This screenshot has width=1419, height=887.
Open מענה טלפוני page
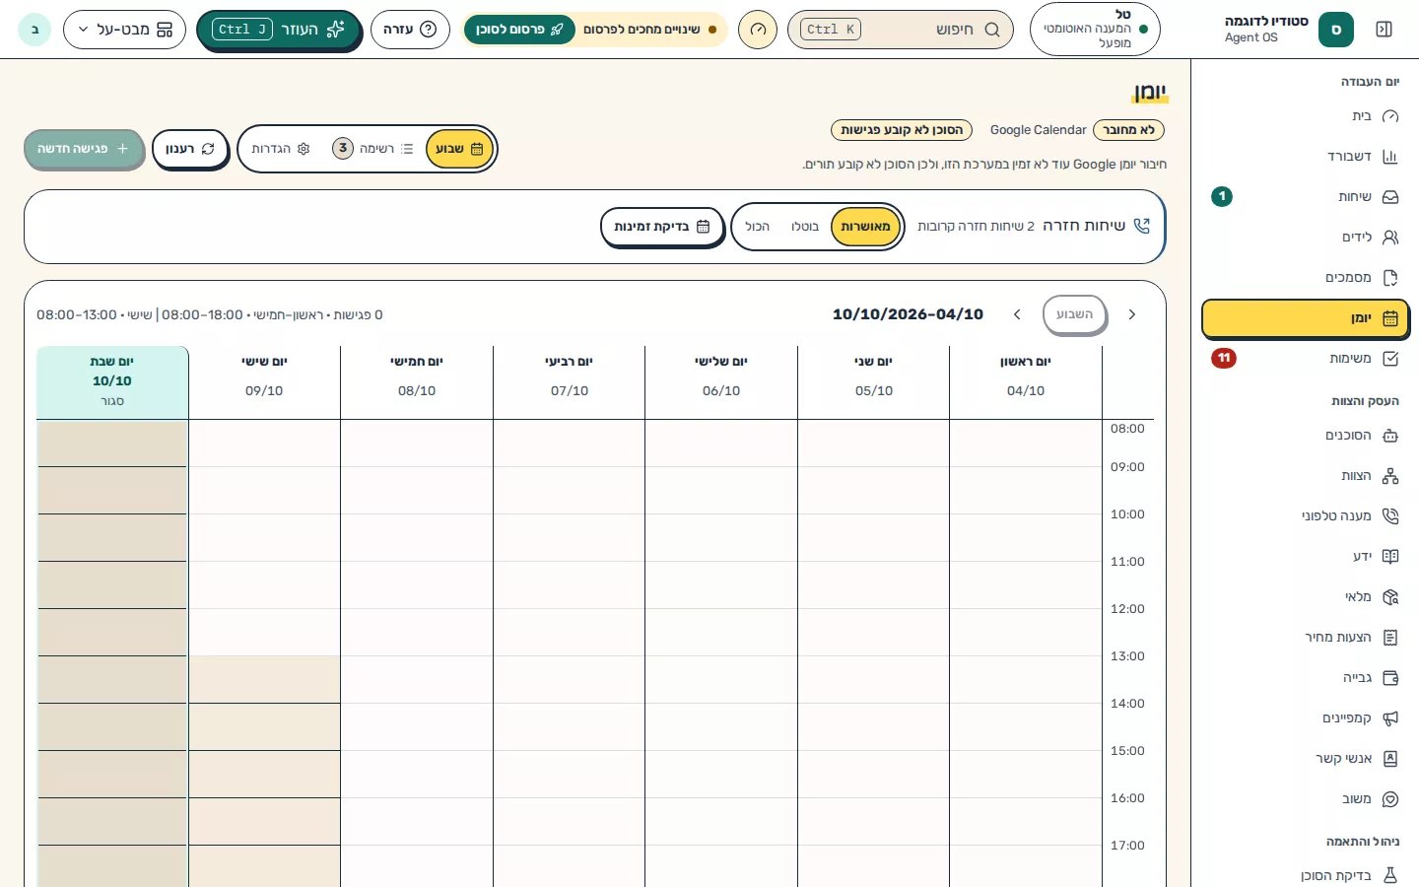coord(1305,516)
